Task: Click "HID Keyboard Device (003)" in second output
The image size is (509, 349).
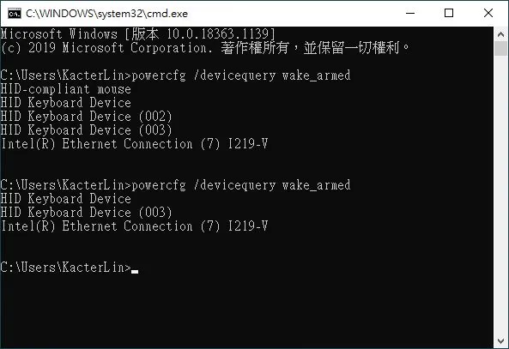Action: 86,213
